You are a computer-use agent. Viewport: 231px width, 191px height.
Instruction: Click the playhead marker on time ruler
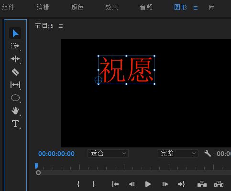(36, 166)
